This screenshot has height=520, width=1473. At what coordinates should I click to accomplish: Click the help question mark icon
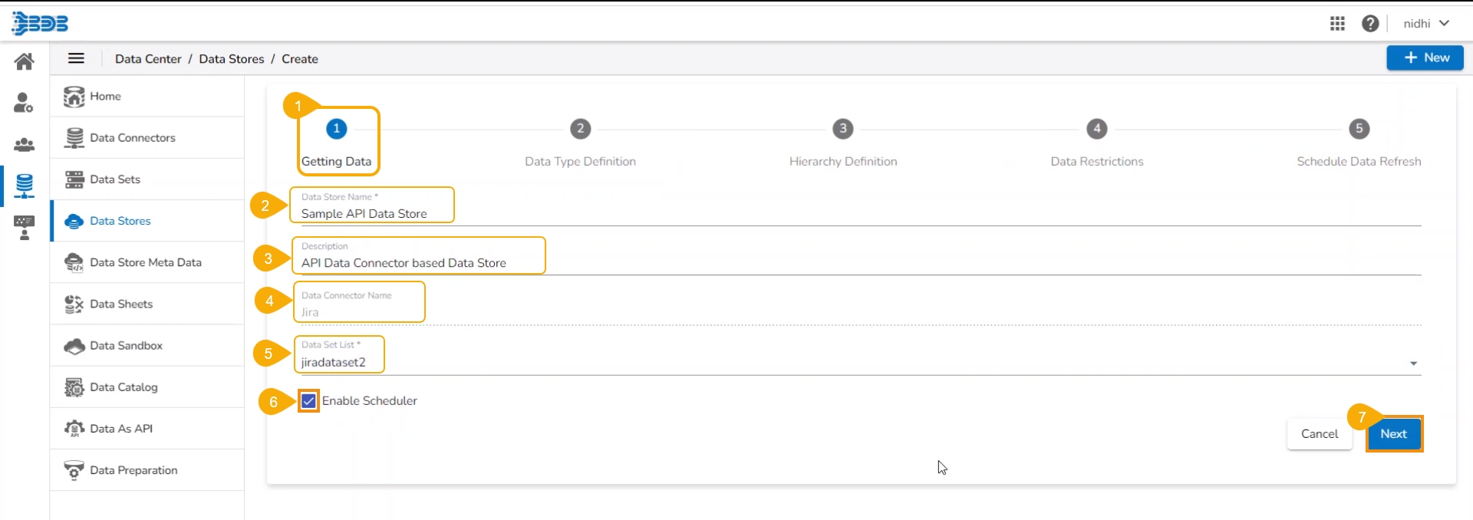[1370, 24]
